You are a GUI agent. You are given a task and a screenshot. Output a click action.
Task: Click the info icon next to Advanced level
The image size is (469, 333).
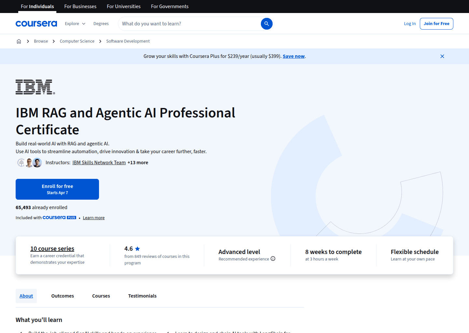[x=273, y=259]
